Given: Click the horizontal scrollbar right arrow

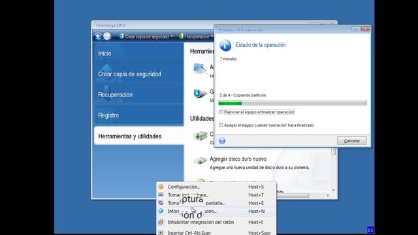Looking at the screenshot, I should tap(328, 195).
